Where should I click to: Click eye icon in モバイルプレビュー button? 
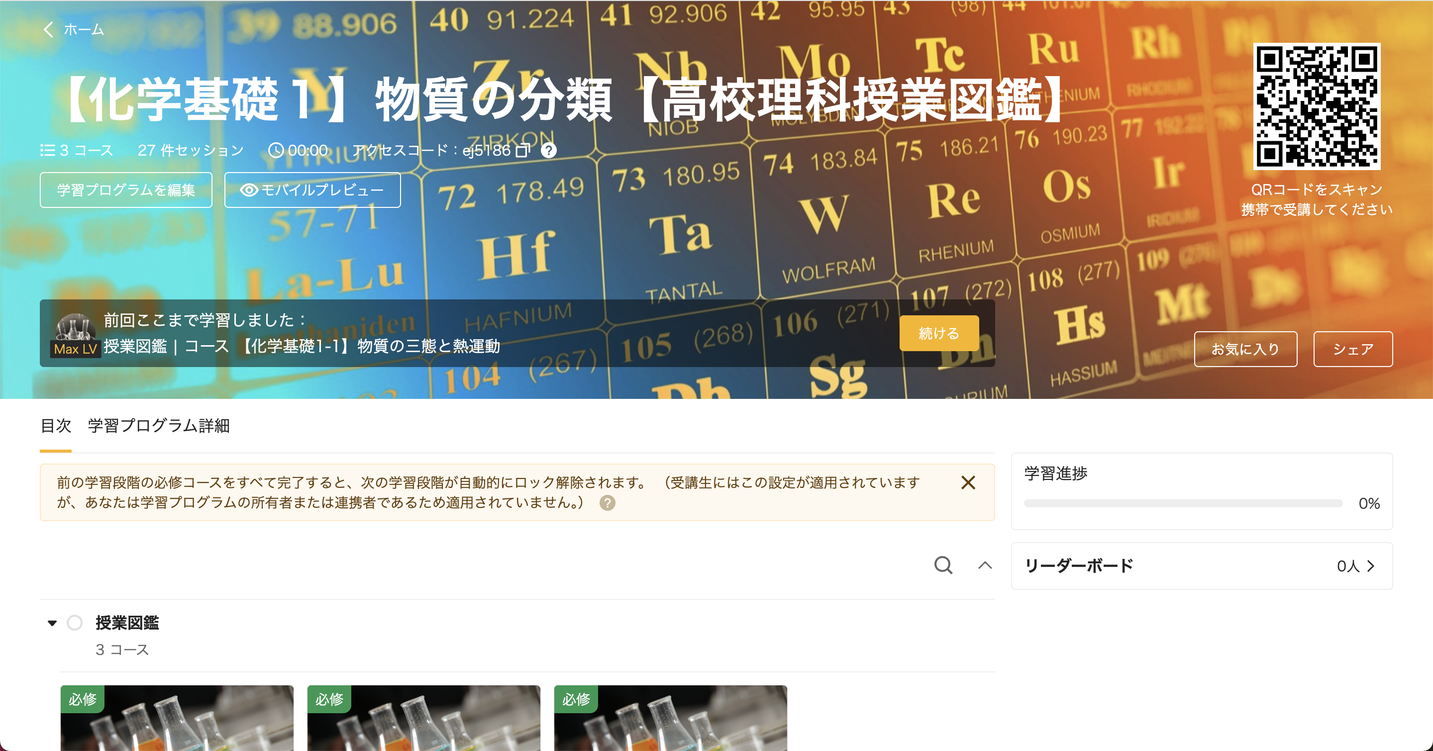(249, 190)
